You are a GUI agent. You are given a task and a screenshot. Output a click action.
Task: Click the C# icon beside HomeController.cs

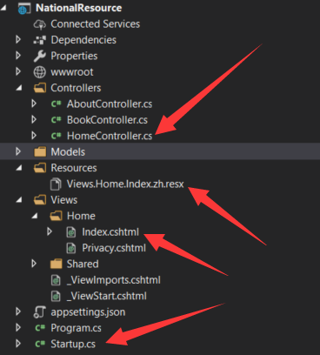click(56, 136)
